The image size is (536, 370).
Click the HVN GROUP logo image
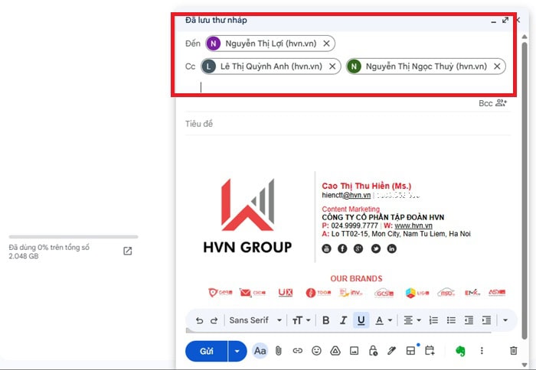tap(247, 216)
